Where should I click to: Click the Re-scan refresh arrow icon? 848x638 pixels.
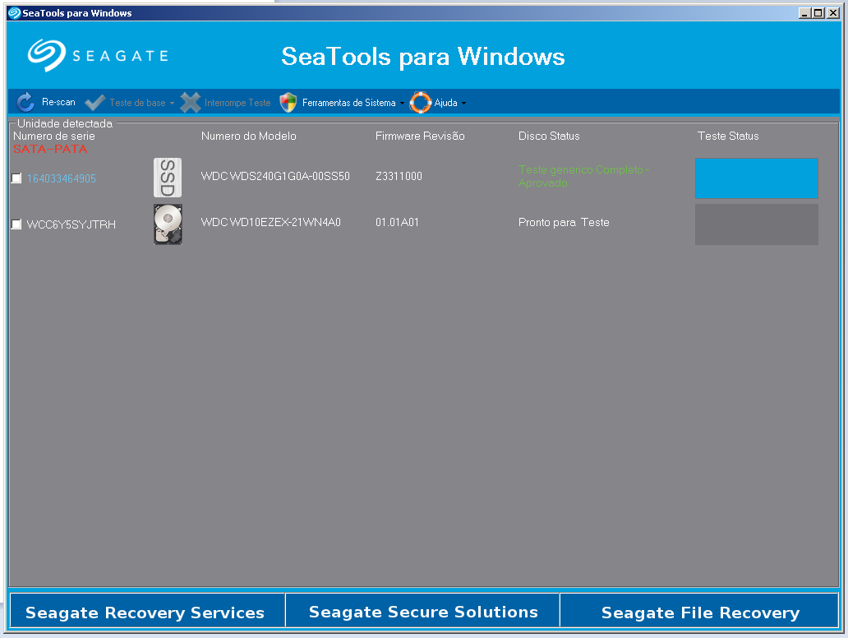click(25, 102)
